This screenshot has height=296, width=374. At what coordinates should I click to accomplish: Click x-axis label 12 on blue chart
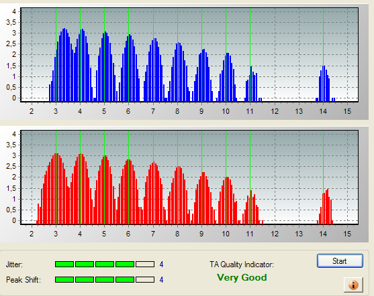point(275,111)
